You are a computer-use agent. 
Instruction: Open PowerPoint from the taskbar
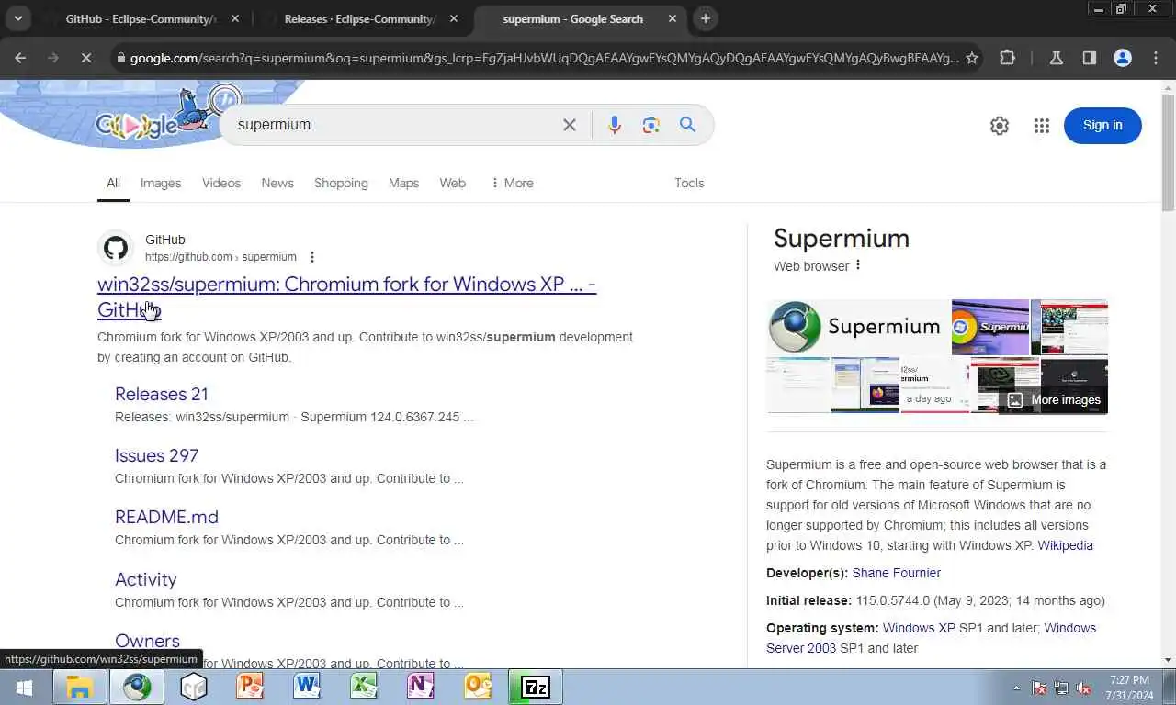point(249,687)
